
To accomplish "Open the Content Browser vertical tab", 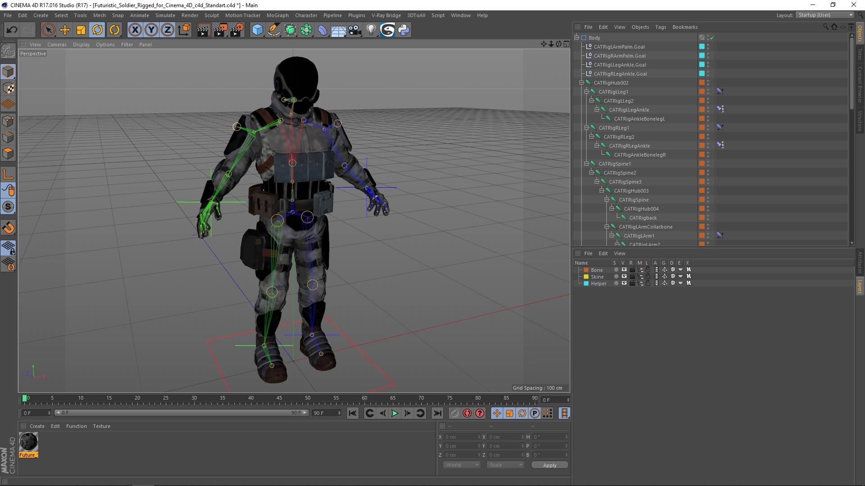I will pyautogui.click(x=860, y=85).
